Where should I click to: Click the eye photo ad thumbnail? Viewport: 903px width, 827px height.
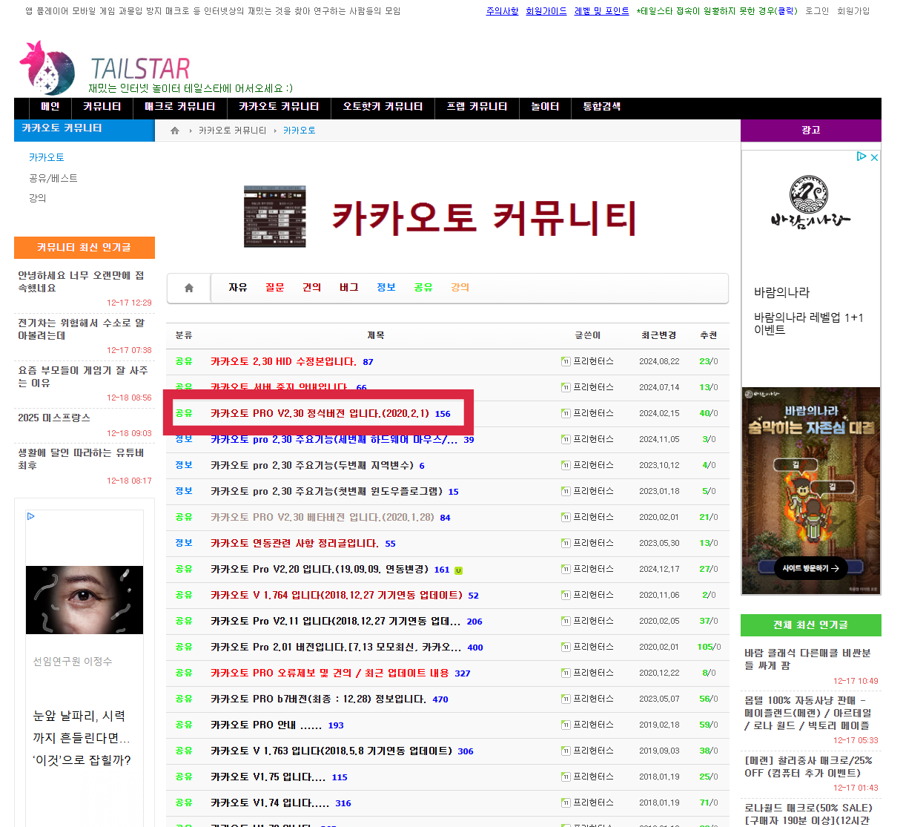point(85,600)
